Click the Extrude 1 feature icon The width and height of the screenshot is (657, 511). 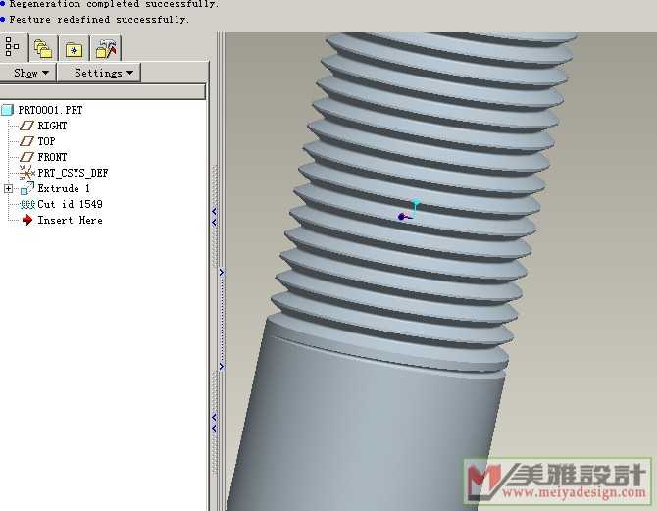[x=26, y=188]
